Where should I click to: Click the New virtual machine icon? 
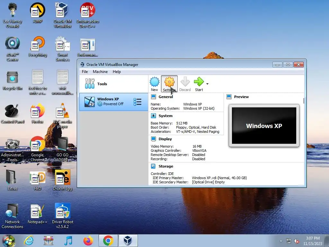click(155, 84)
